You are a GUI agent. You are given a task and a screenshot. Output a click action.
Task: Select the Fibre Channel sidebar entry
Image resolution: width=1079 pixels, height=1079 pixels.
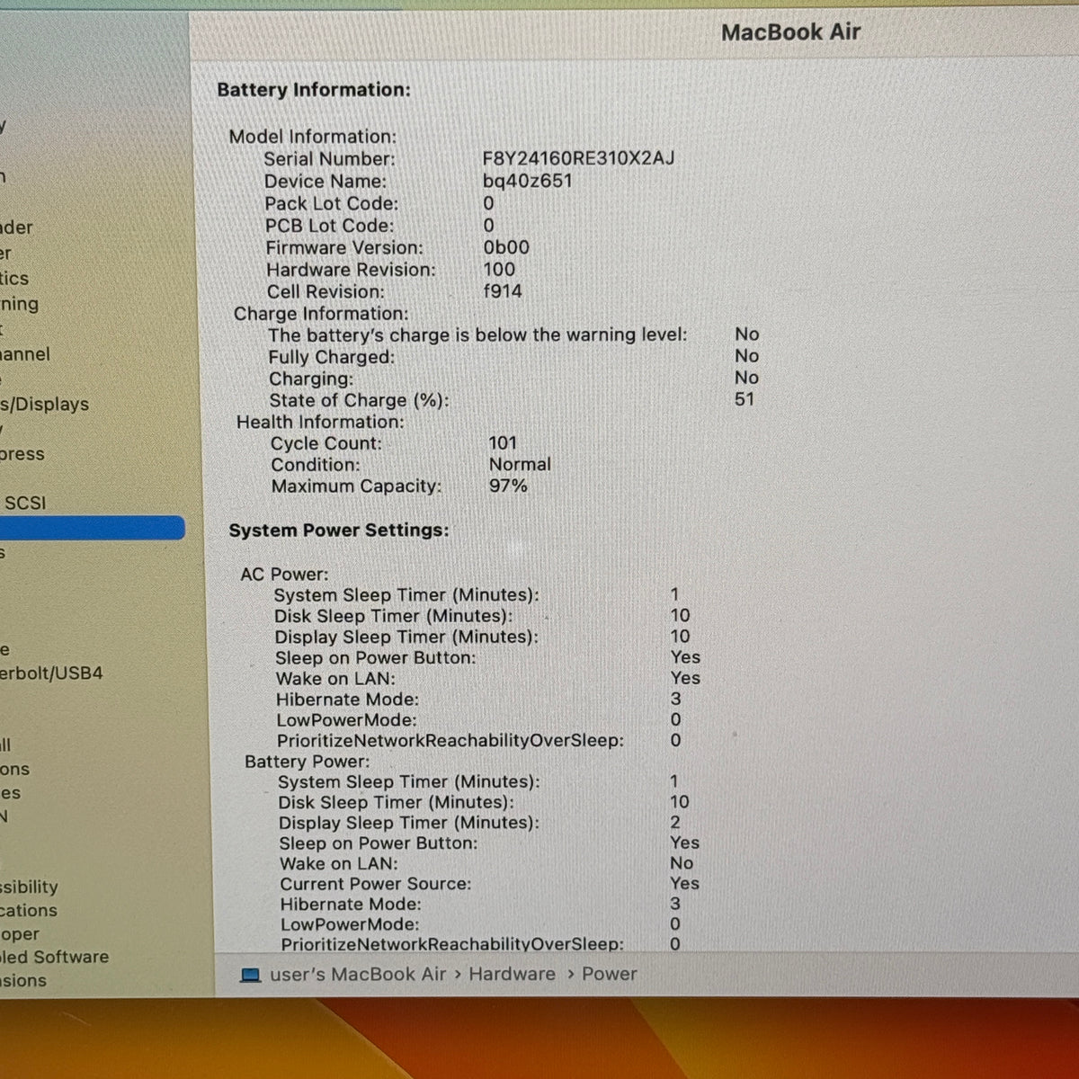point(25,354)
